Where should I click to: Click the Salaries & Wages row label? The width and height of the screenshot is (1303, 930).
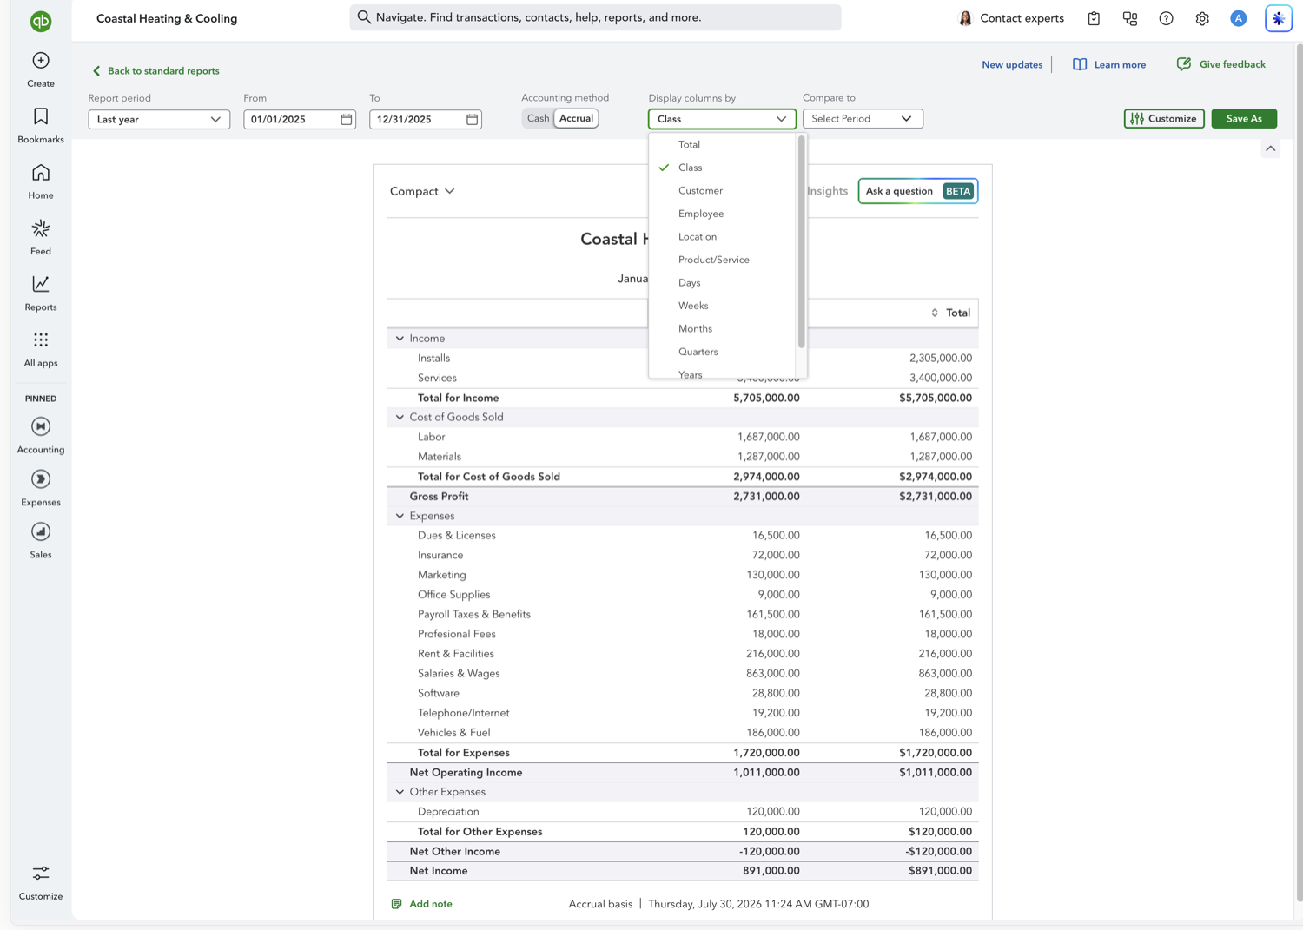pyautogui.click(x=459, y=674)
